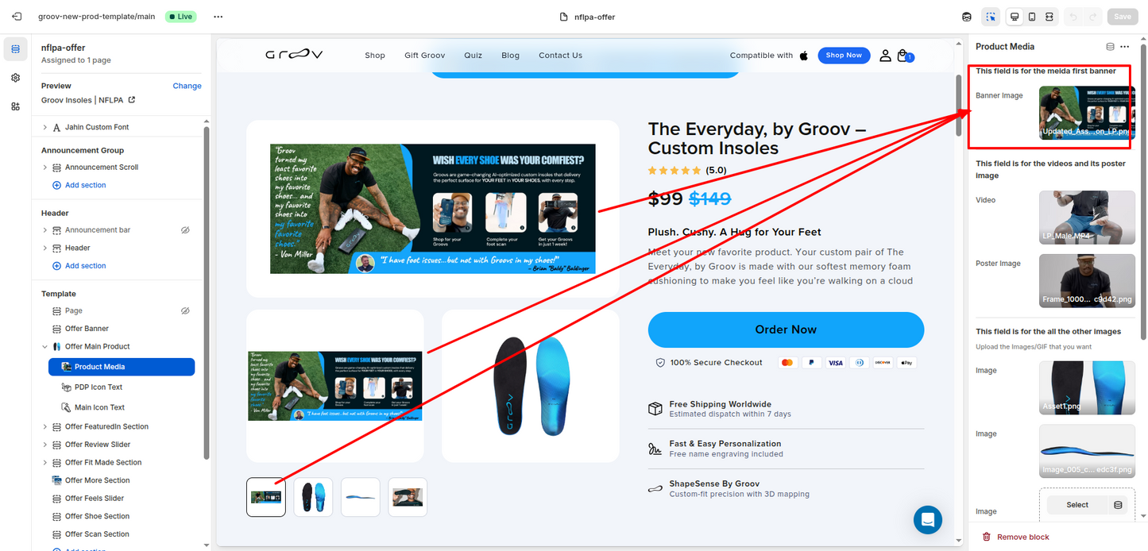This screenshot has width=1148, height=551.
Task: Collapse the Offer Main Product section
Action: pyautogui.click(x=45, y=347)
